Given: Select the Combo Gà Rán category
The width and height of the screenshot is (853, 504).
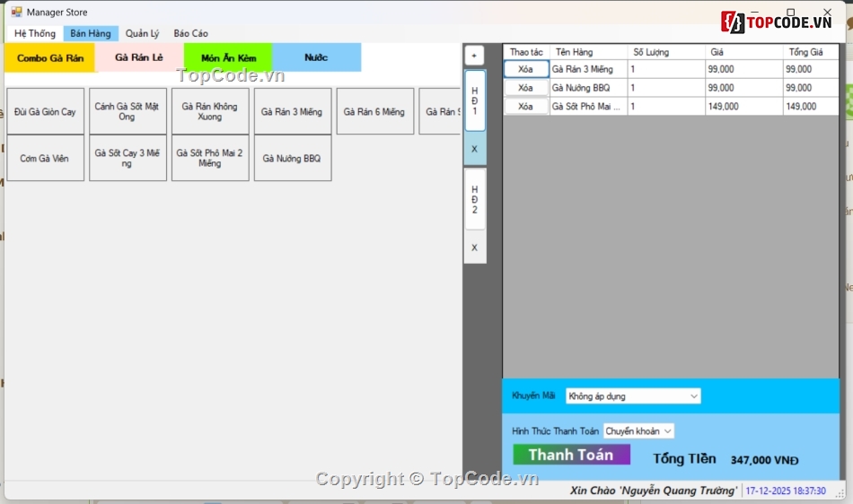Looking at the screenshot, I should point(49,57).
